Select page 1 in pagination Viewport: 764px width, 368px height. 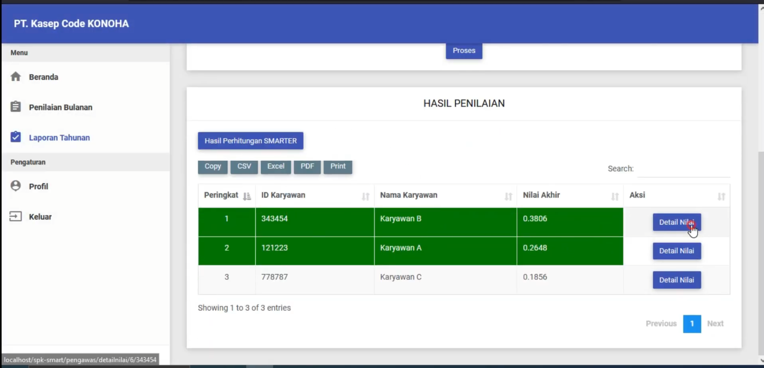692,324
